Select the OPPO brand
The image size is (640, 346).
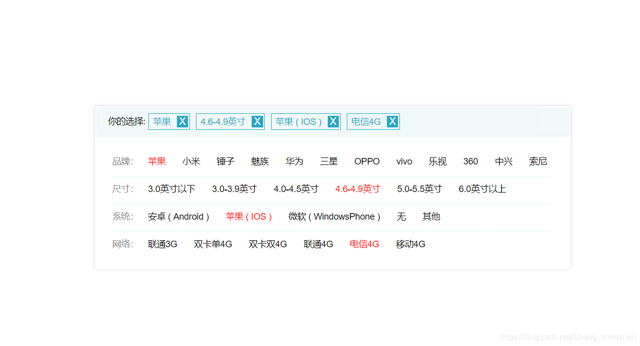pos(367,161)
